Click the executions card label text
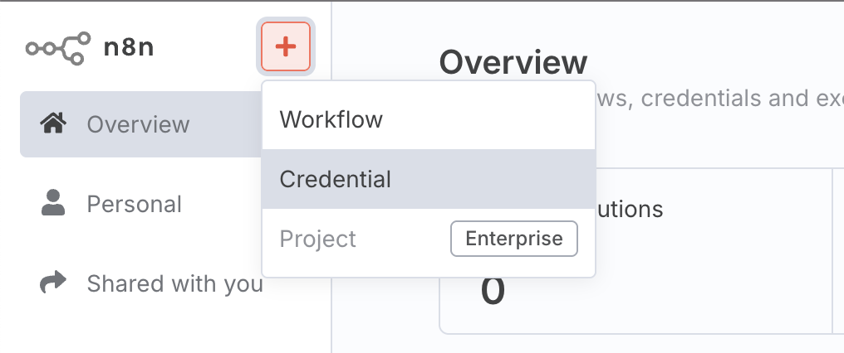Viewport: 844px width, 353px height. tap(629, 209)
